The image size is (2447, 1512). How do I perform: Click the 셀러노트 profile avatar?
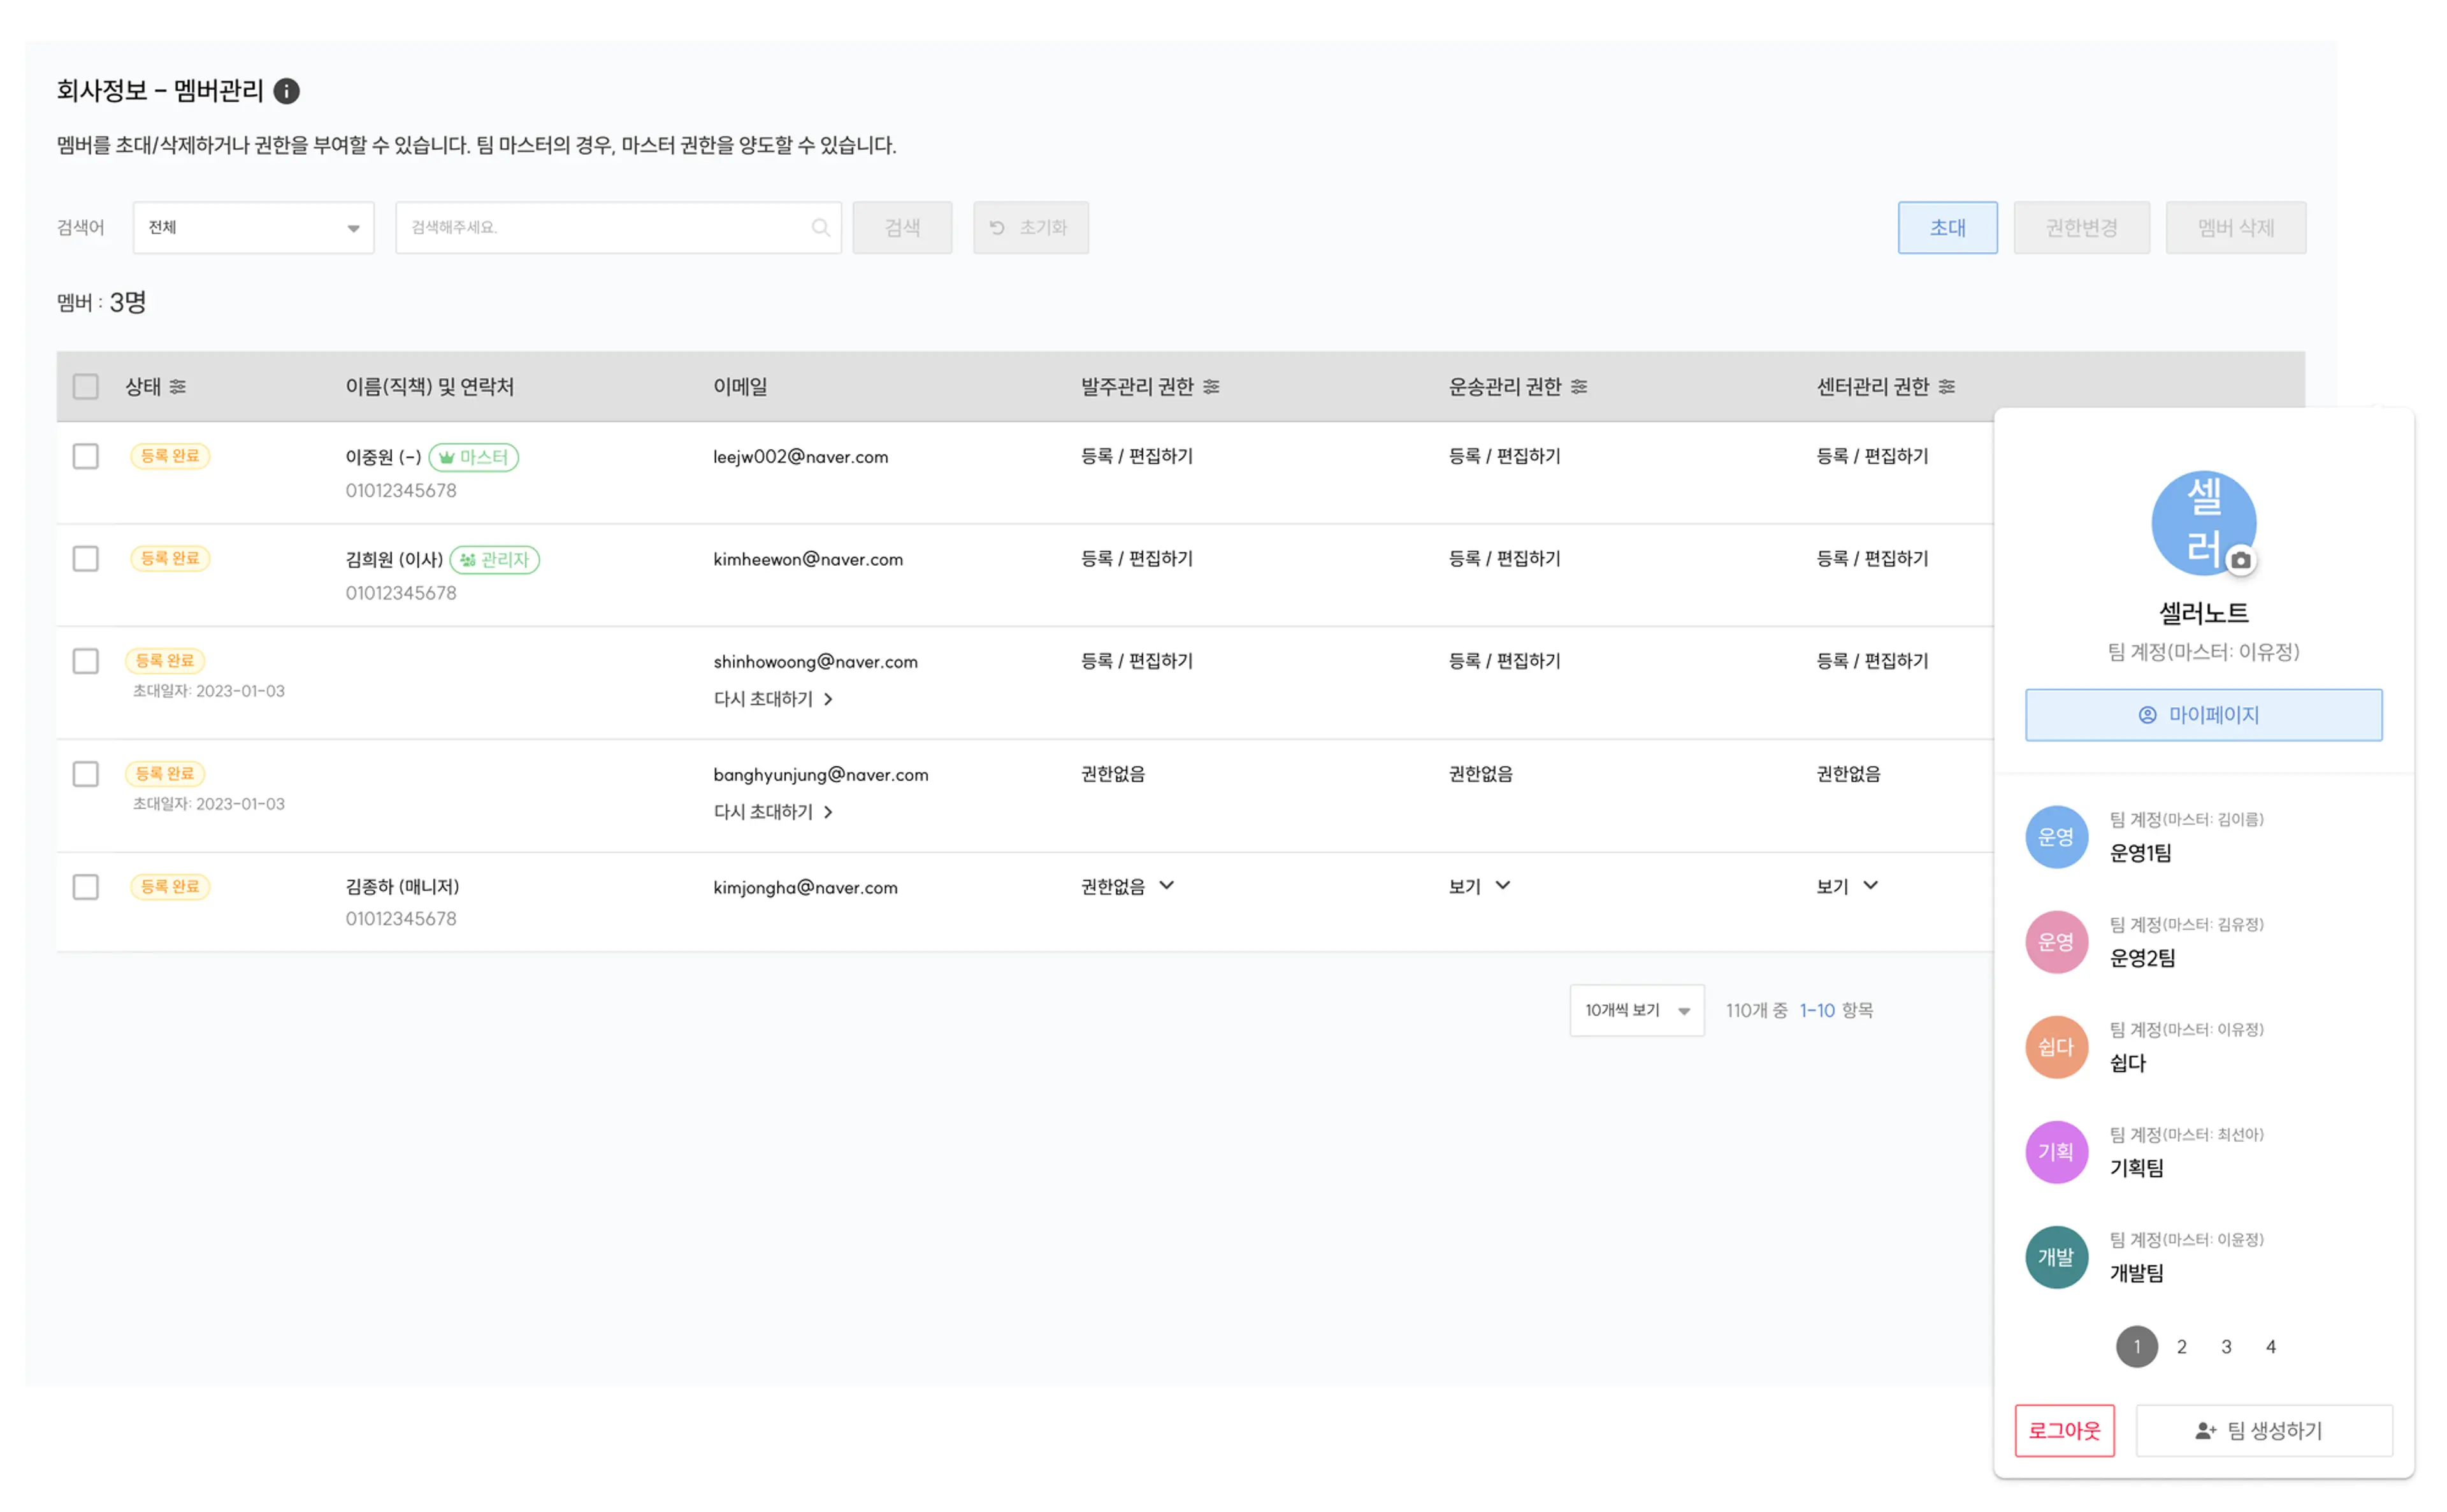point(2203,523)
